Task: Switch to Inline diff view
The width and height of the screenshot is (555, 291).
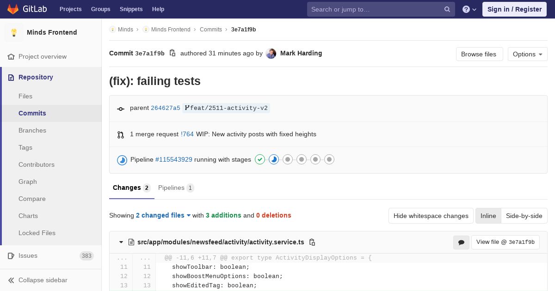Action: (488, 216)
